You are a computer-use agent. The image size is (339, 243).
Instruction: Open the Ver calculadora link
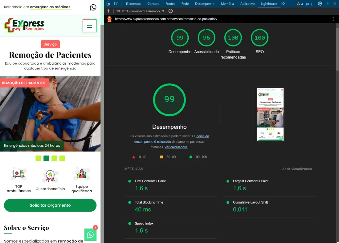coord(176,147)
